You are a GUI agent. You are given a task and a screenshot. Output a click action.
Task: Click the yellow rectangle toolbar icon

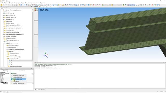(x=63, y=5)
